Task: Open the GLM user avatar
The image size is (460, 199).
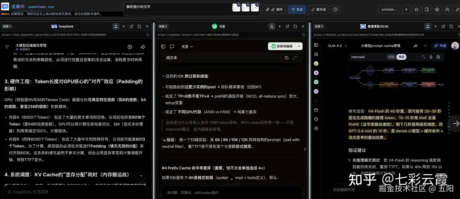Action: click(x=455, y=46)
